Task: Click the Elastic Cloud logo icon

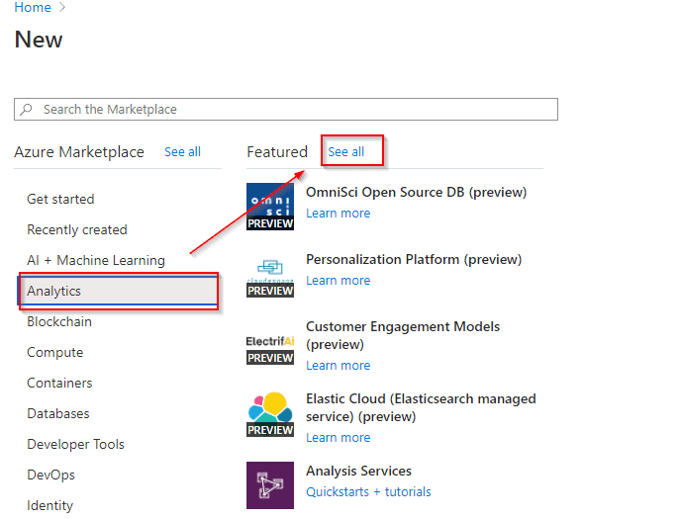Action: pyautogui.click(x=269, y=413)
